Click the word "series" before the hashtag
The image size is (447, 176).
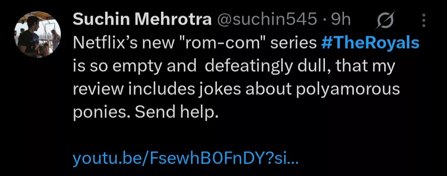[x=294, y=43]
